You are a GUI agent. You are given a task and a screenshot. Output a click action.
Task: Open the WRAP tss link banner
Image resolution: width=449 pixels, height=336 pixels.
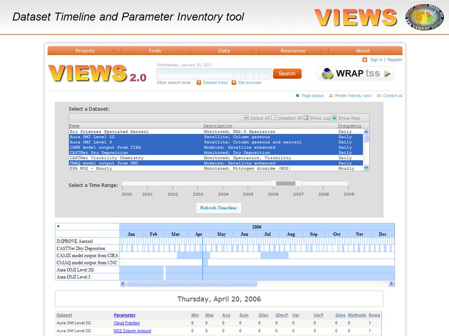pyautogui.click(x=355, y=73)
